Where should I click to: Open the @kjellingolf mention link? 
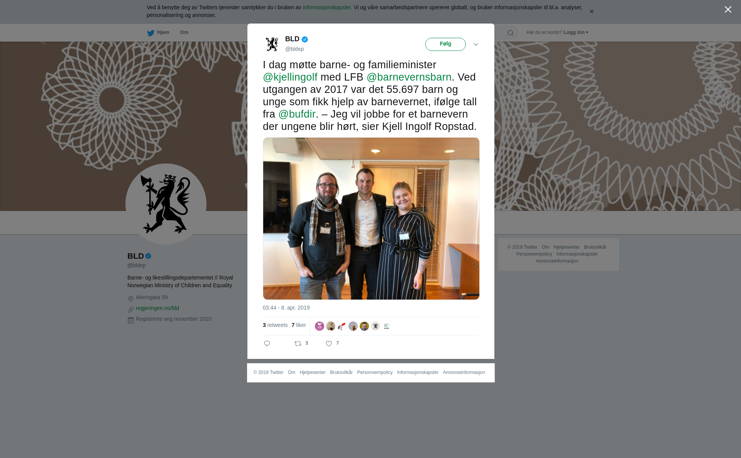coord(290,77)
